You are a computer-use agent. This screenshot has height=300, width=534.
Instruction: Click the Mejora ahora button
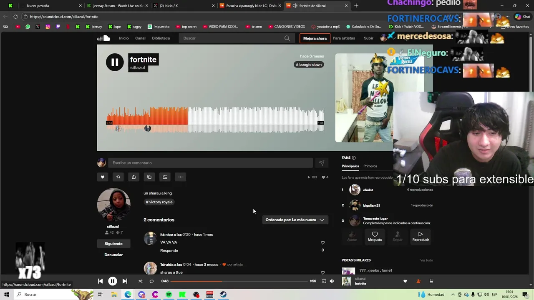point(315,38)
